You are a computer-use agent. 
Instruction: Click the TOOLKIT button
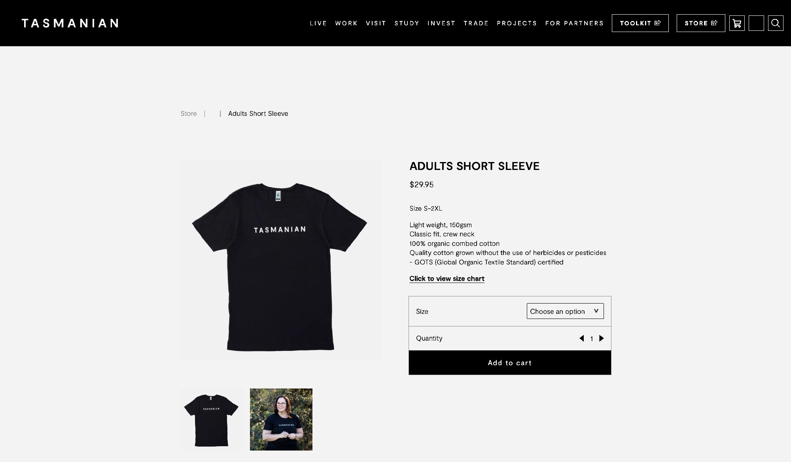[x=640, y=23]
